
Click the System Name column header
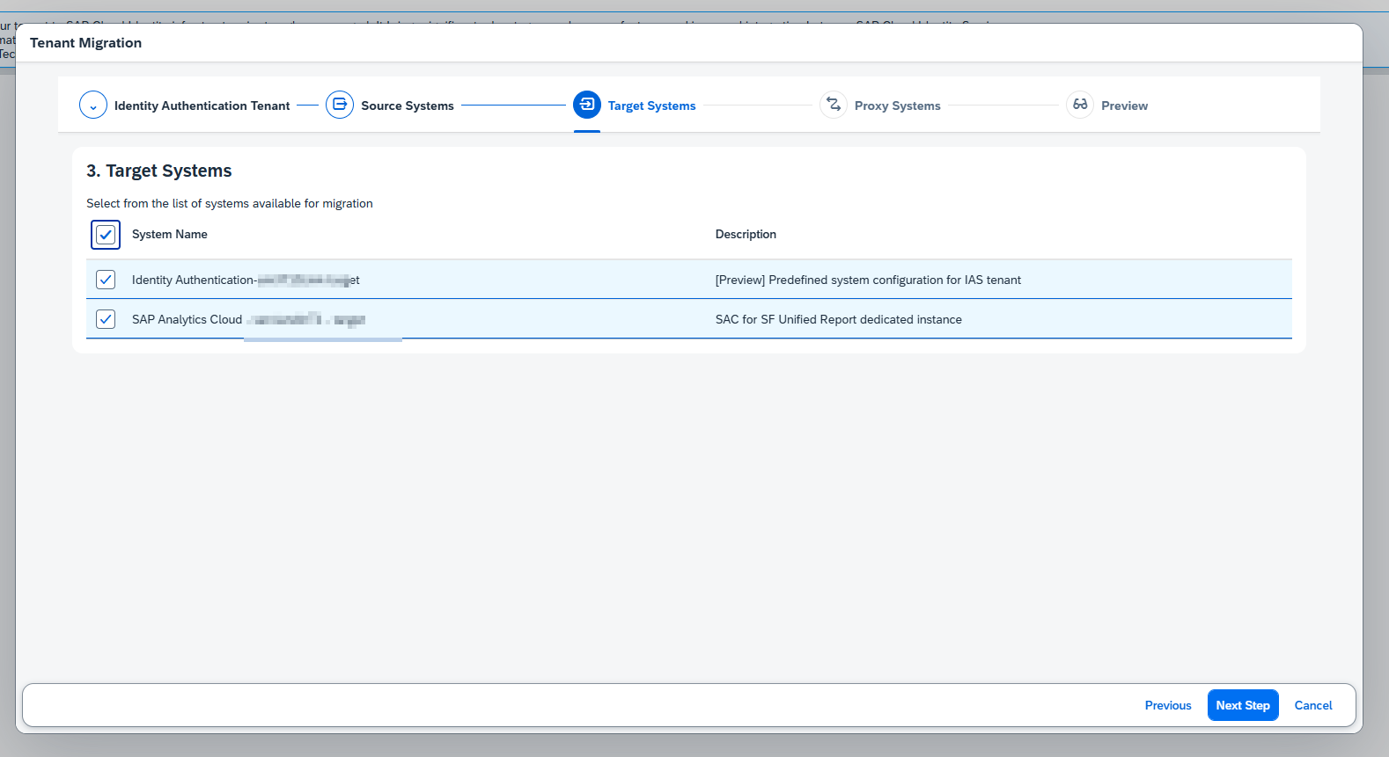(x=170, y=234)
